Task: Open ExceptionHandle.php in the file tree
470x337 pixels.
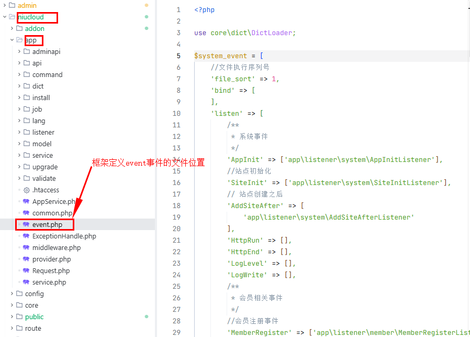Action: (64, 236)
